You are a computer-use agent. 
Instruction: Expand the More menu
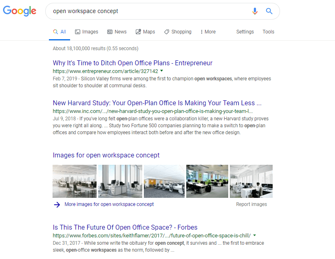[x=208, y=32]
